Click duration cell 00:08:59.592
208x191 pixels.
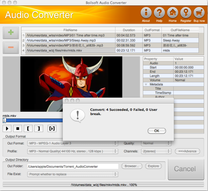(129, 45)
